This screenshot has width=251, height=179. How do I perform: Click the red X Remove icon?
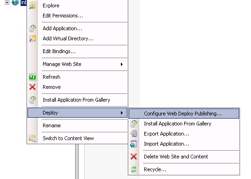click(x=33, y=87)
